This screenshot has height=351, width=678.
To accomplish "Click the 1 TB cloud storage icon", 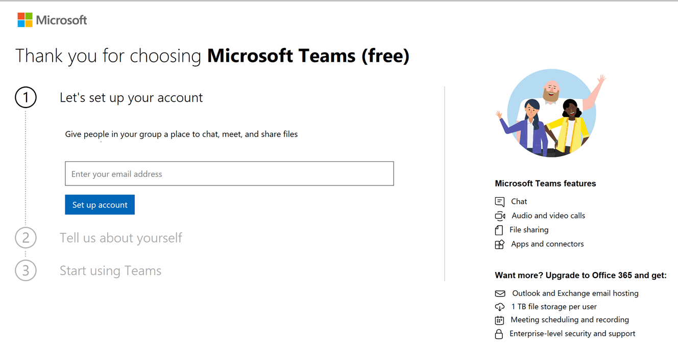I will point(500,307).
